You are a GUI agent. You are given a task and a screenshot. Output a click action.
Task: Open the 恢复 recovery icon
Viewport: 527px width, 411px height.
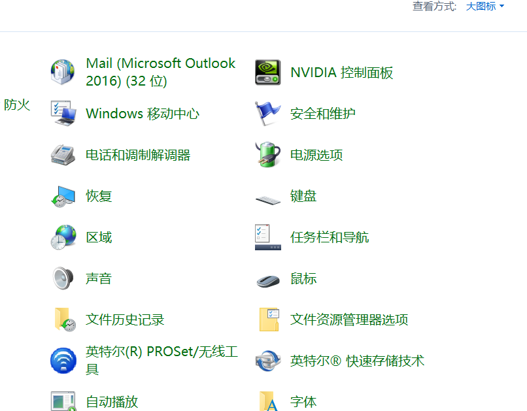point(63,196)
